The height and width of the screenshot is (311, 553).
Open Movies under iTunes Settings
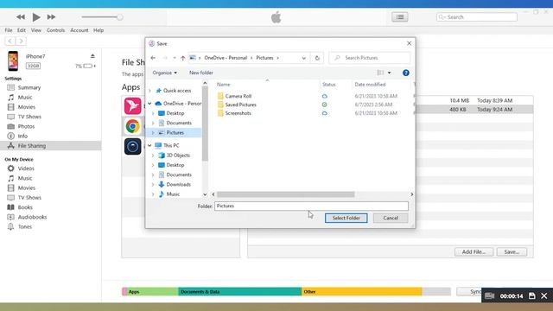pos(27,107)
